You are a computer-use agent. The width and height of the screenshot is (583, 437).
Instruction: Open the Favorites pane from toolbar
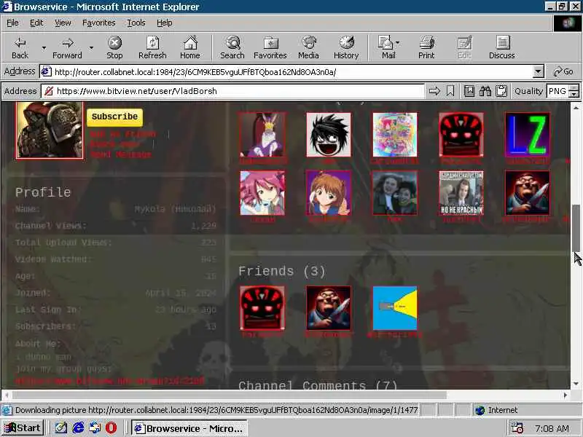pyautogui.click(x=270, y=48)
